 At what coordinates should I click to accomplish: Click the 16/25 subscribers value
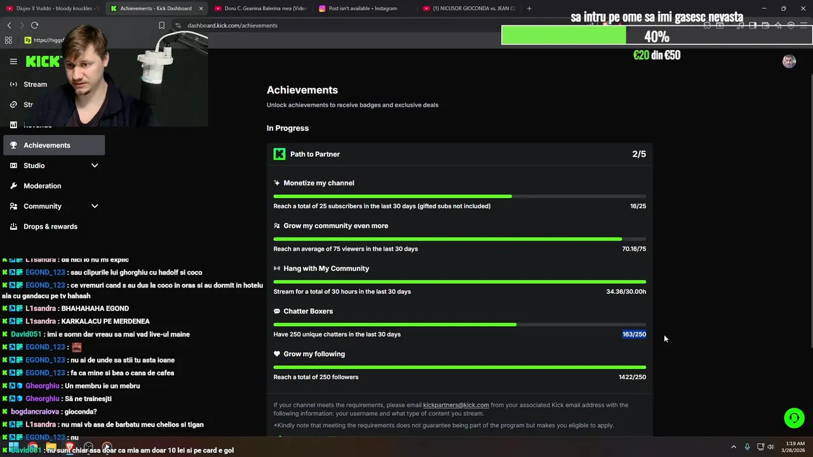click(638, 206)
